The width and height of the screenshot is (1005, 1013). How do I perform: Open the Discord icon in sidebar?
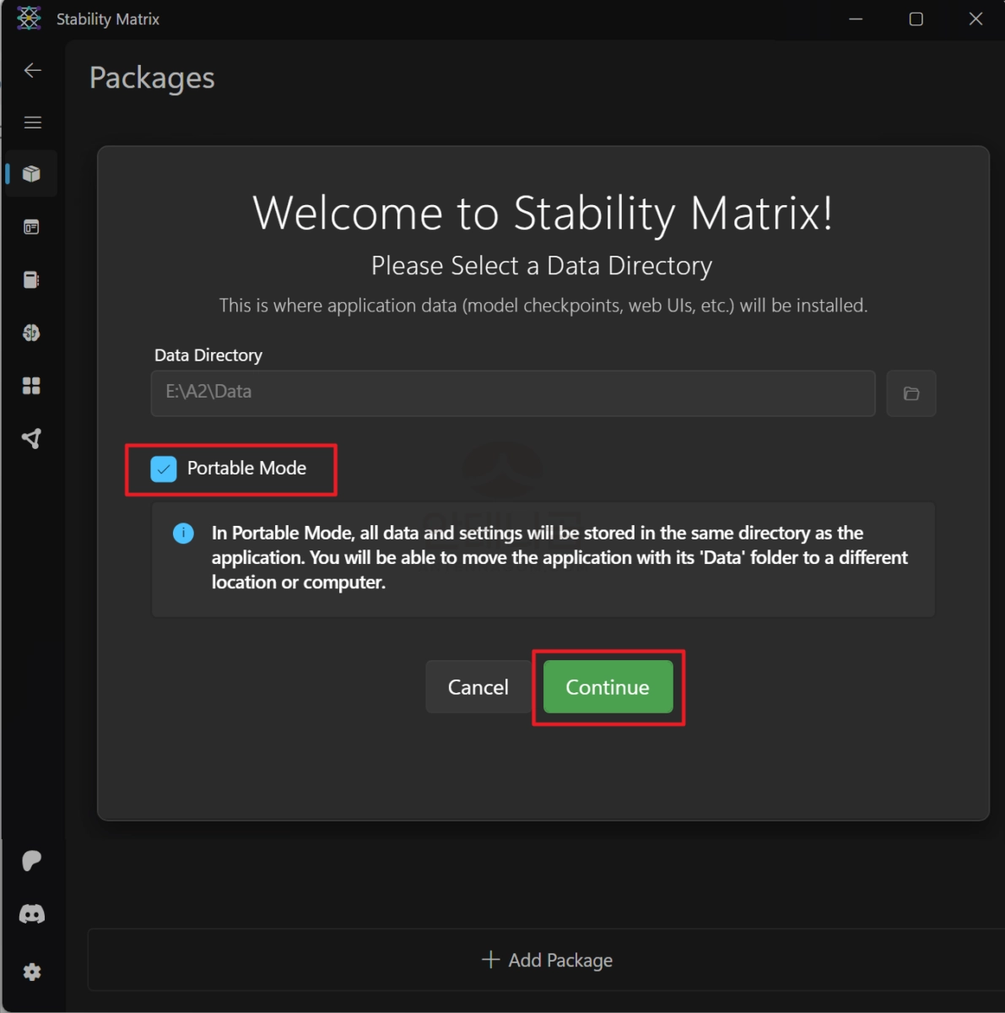[x=32, y=914]
